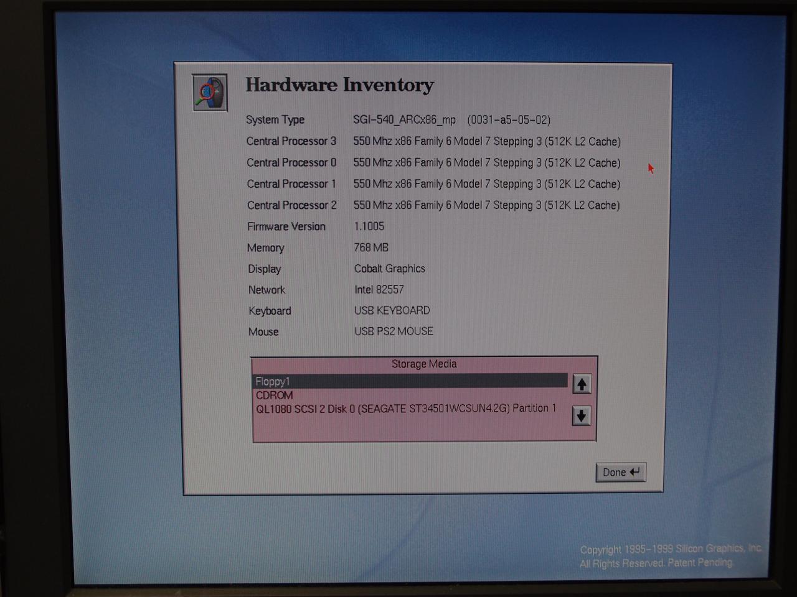Click the USB KEYBOARD value
The width and height of the screenshot is (797, 597).
(392, 310)
